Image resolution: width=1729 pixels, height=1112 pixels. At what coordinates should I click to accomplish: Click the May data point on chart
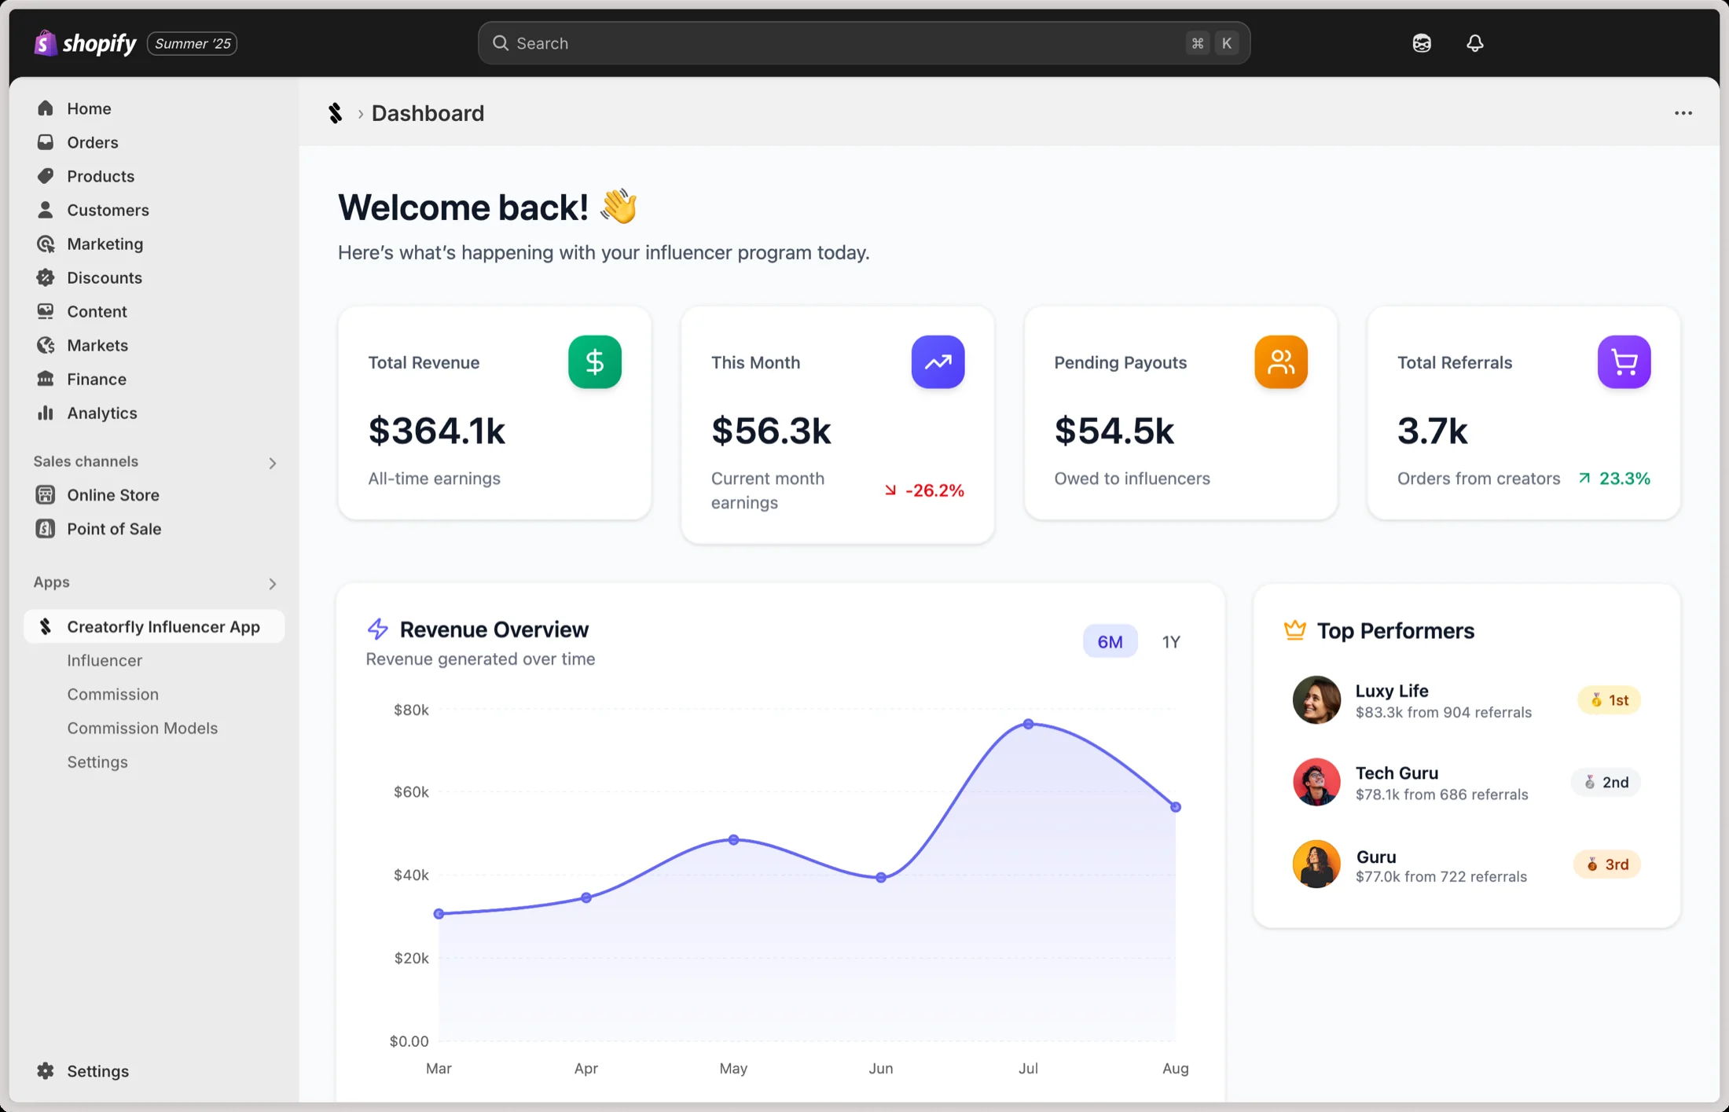click(x=733, y=840)
